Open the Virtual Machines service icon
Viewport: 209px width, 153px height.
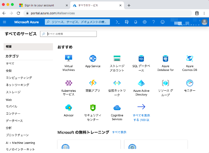69,58
